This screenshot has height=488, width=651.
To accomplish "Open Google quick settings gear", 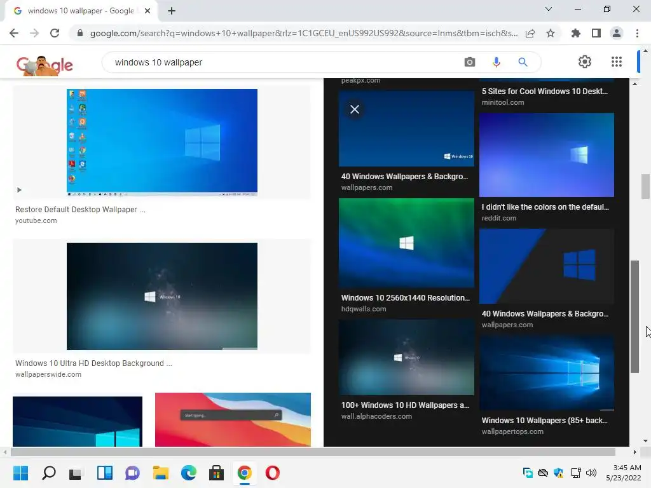I will pos(585,62).
